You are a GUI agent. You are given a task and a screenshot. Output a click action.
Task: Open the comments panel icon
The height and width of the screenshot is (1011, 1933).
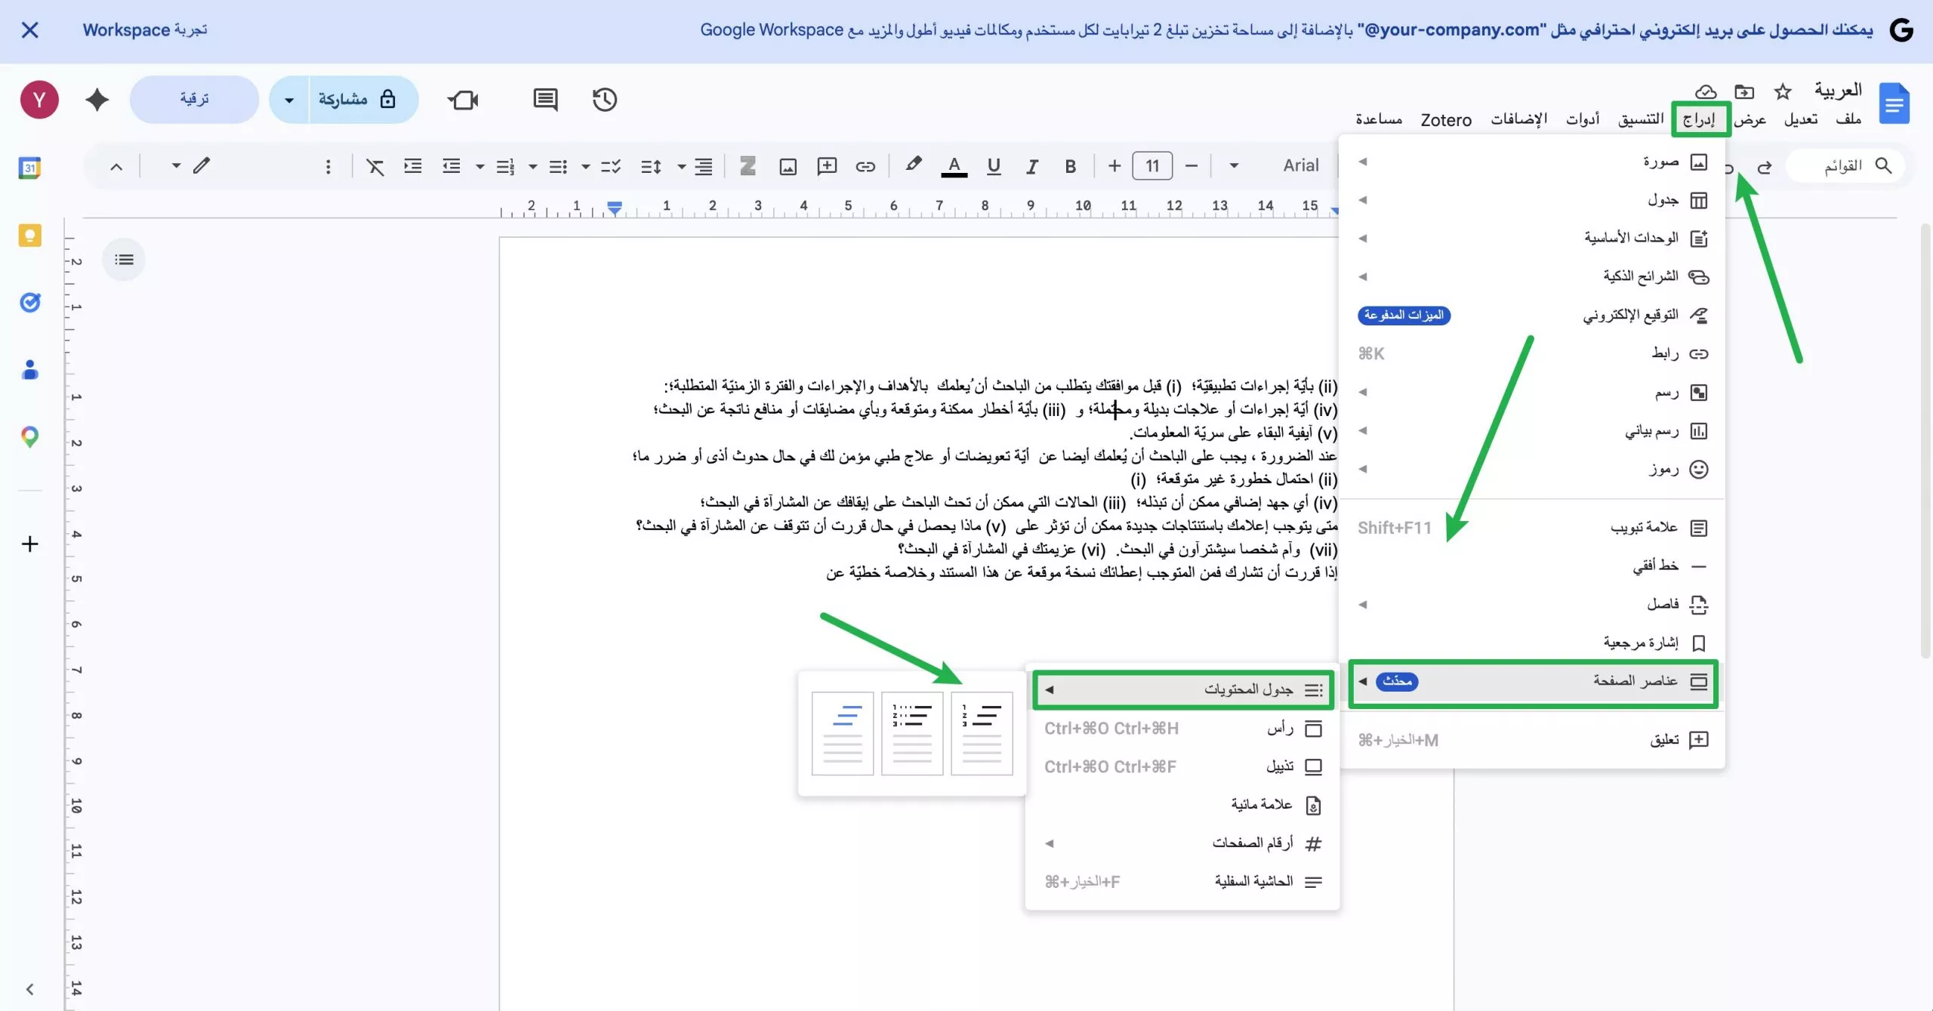point(544,100)
